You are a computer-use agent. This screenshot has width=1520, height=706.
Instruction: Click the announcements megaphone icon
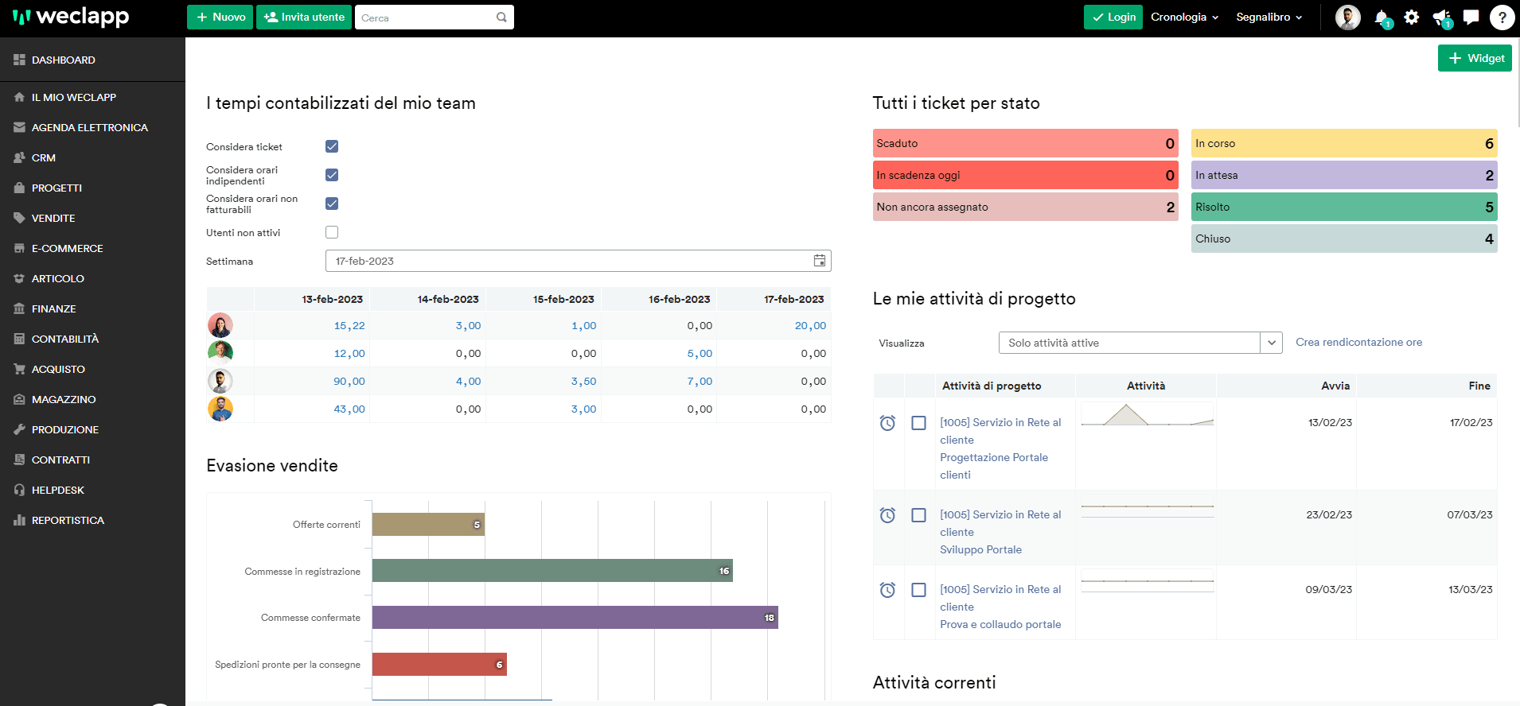1441,17
